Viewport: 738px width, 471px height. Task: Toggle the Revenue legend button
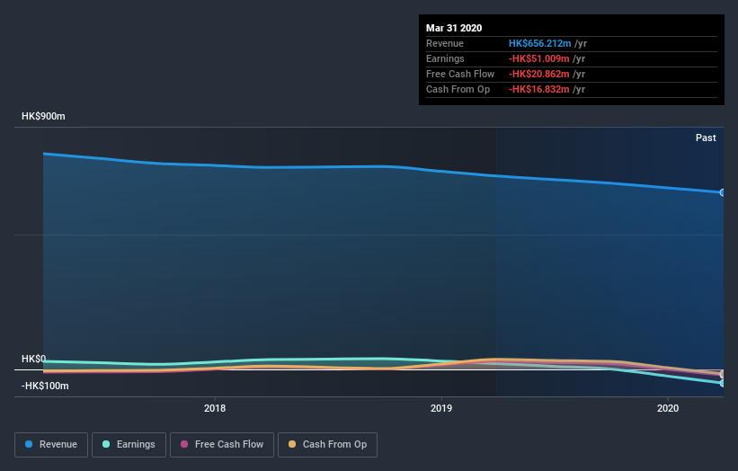[x=51, y=445]
